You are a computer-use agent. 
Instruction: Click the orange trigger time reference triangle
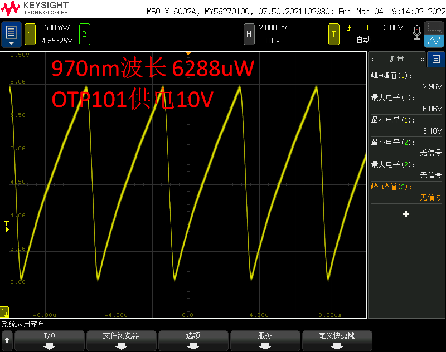pos(188,53)
